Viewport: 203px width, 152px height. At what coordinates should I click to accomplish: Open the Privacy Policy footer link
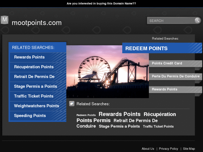[168, 149]
